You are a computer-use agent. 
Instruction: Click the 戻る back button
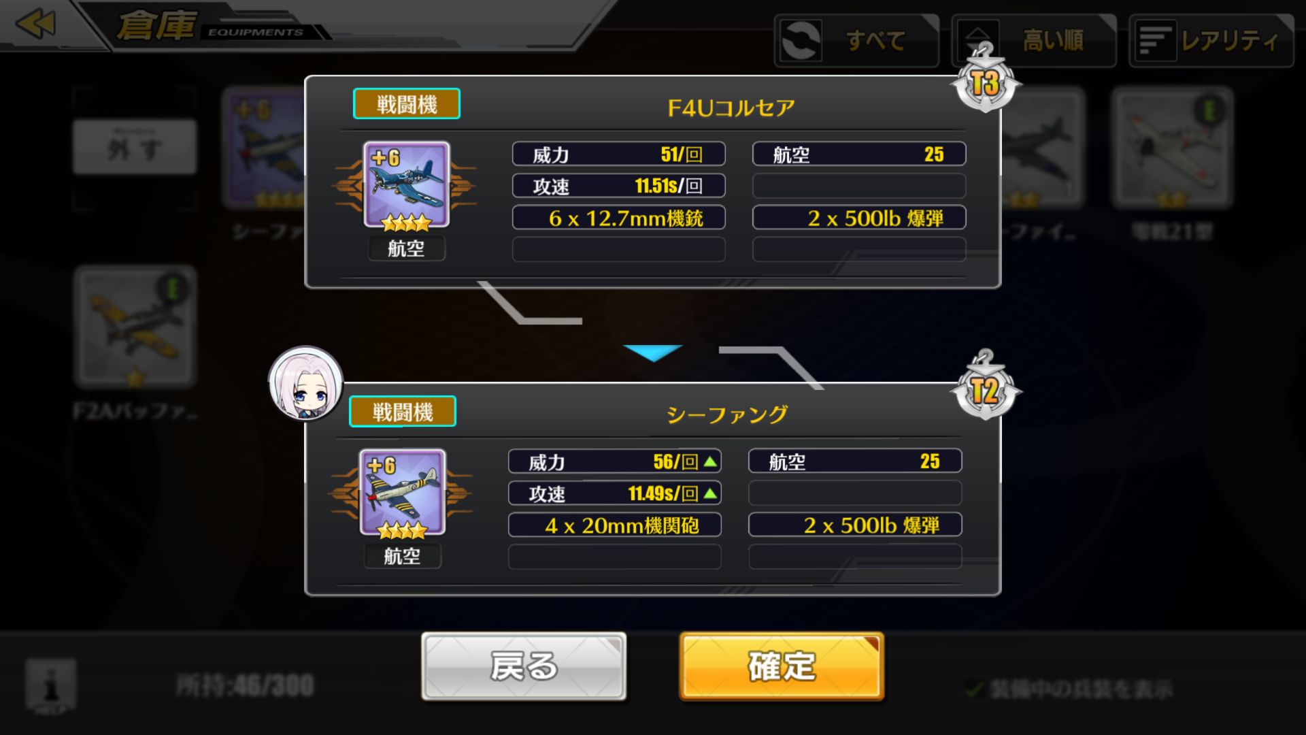tap(524, 666)
